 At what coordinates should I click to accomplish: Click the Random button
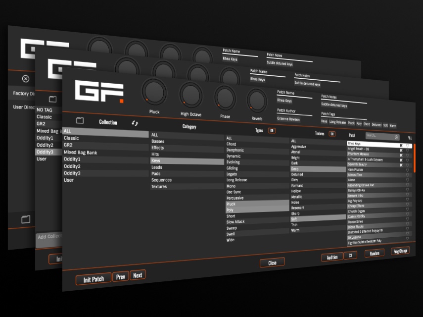point(375,254)
